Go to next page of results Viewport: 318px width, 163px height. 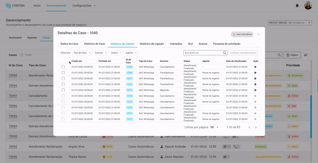[256, 127]
